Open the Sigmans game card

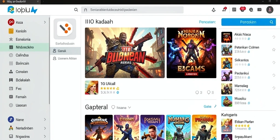tap(99, 127)
